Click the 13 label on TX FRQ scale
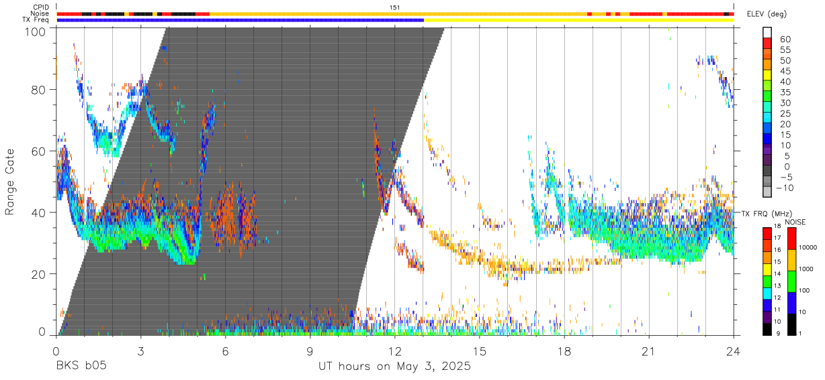The height and width of the screenshot is (380, 825). click(778, 286)
